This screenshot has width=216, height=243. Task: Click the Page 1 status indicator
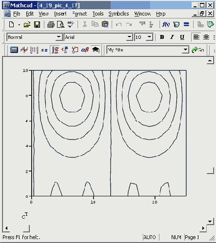192,237
